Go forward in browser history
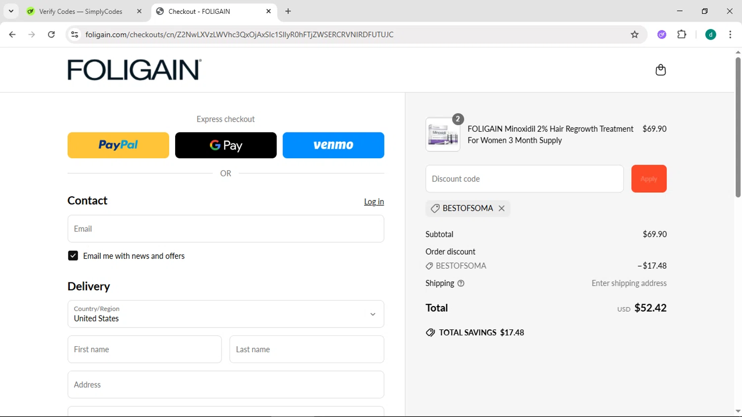The width and height of the screenshot is (742, 417). (32, 35)
